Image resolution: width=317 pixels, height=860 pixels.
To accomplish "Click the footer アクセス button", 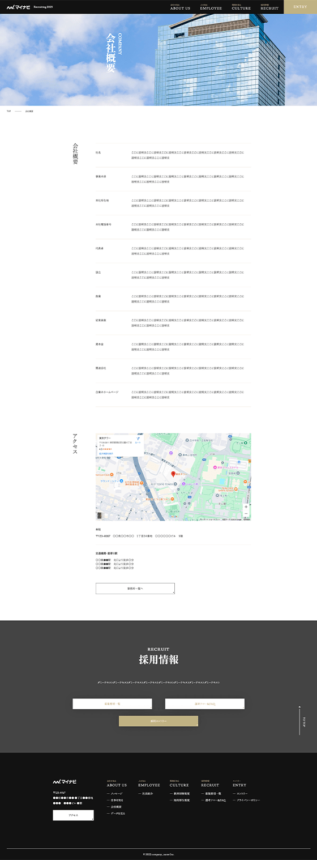I will click(x=74, y=815).
